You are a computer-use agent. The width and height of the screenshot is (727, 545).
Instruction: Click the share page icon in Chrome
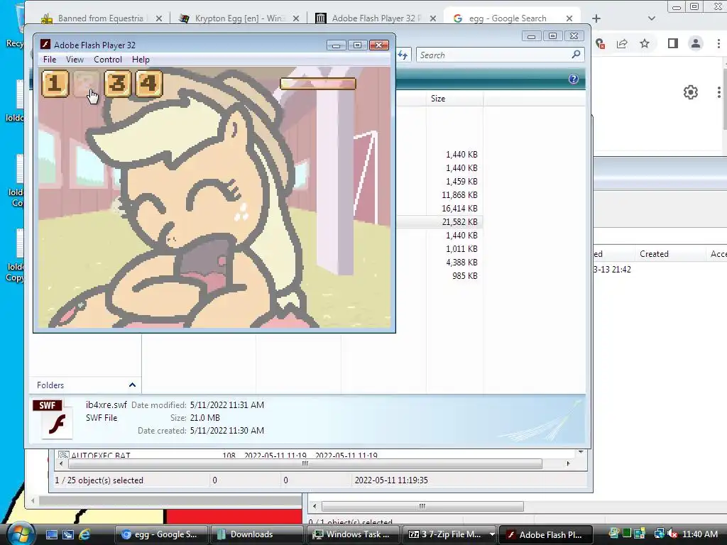[622, 43]
